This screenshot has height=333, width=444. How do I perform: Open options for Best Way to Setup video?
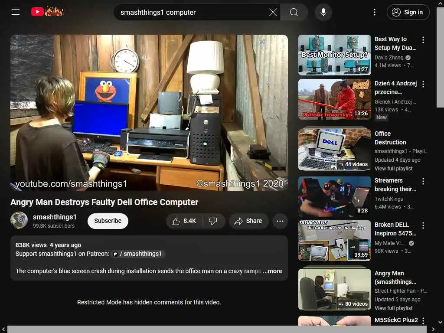point(423,40)
